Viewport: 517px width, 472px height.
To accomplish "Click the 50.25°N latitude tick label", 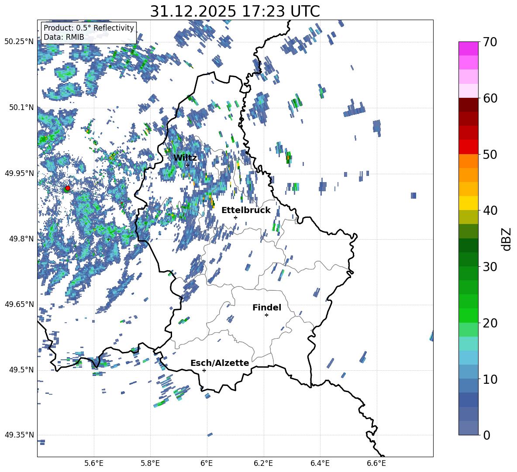I will click(x=19, y=42).
